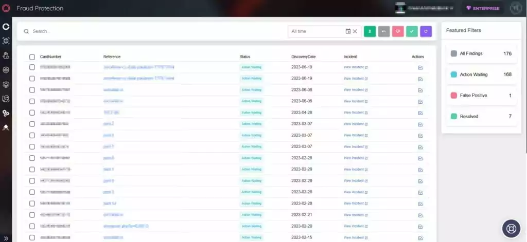Open the warning triangle icon in the sidebar

coord(6,84)
